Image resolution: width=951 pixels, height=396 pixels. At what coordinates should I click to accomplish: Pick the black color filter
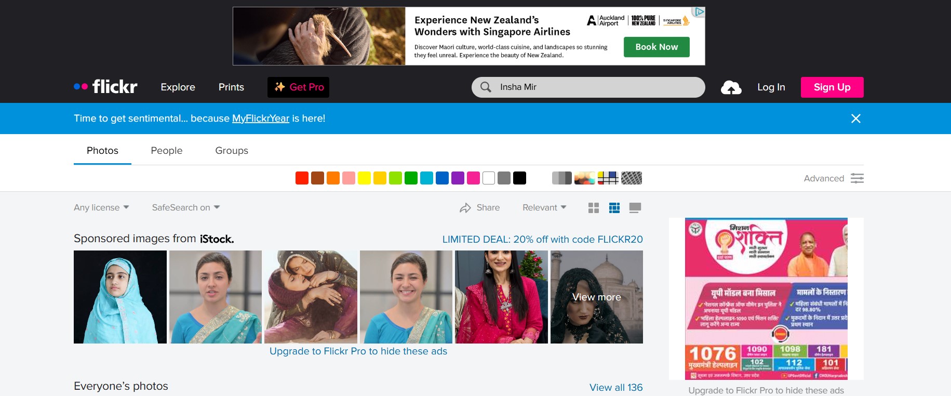pos(519,178)
